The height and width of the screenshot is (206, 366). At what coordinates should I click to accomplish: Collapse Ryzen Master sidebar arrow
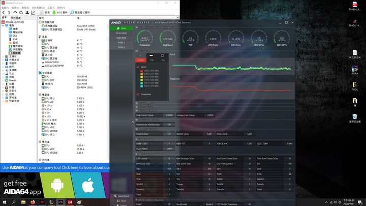133,122
